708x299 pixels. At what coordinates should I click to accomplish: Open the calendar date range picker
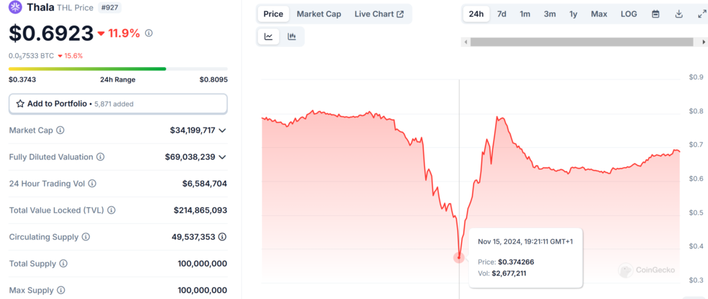(655, 14)
